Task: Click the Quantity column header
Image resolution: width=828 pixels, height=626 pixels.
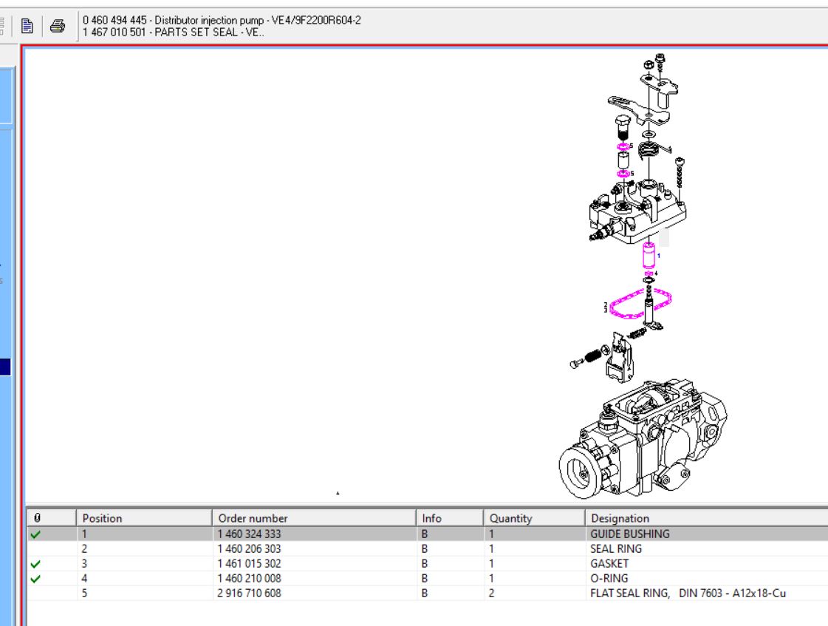Action: click(x=533, y=518)
